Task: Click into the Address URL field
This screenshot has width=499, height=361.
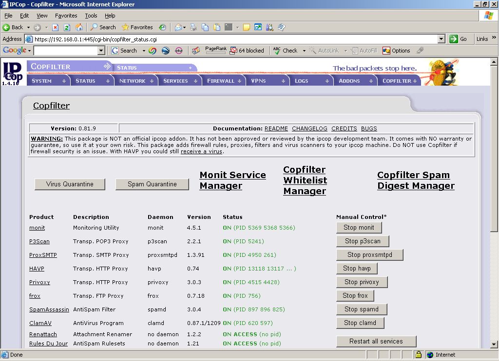Action: [235, 39]
